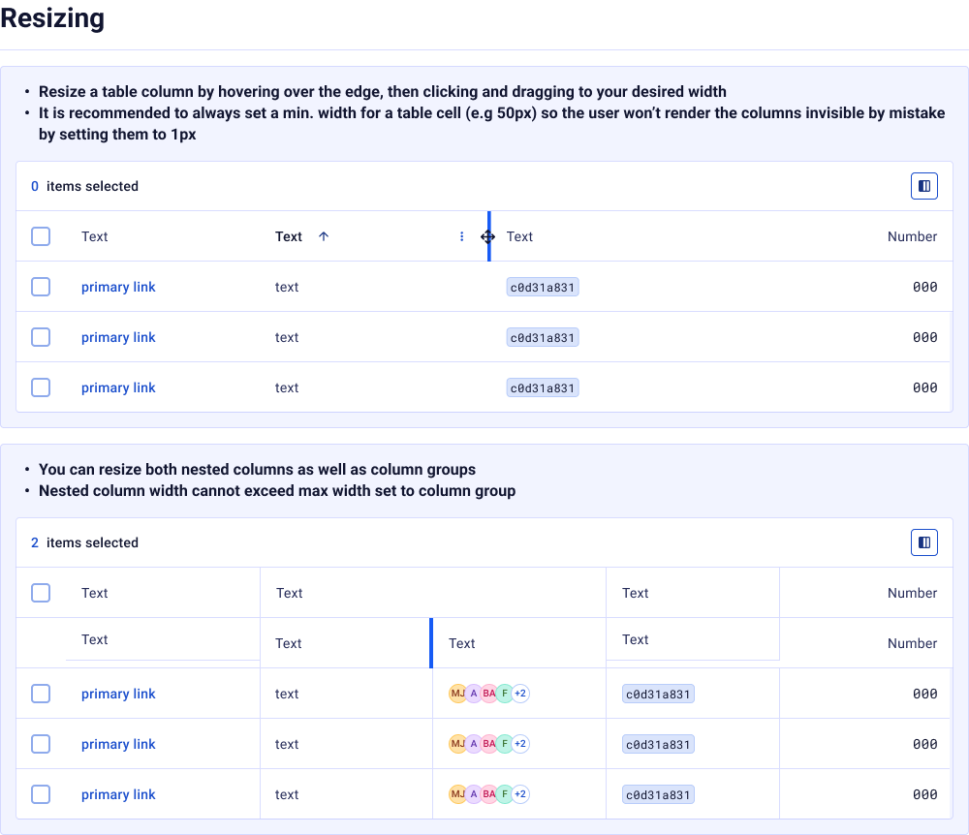This screenshot has width=969, height=835.
Task: Click c0d31a831 code tag in second table row two
Action: (x=658, y=744)
